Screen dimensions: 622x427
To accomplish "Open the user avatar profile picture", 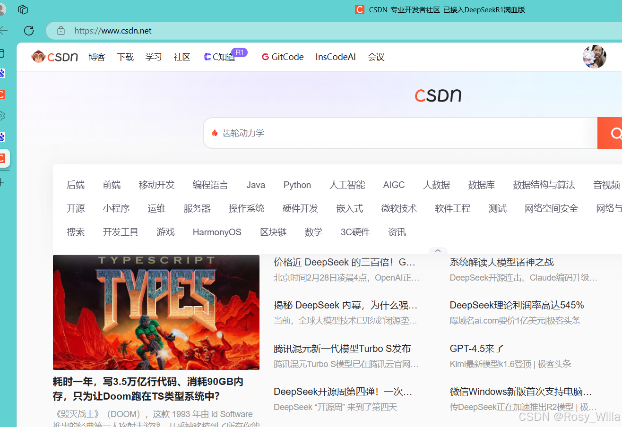I will 594,57.
